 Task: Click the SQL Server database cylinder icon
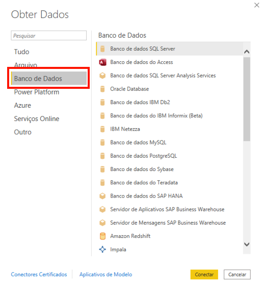click(102, 49)
